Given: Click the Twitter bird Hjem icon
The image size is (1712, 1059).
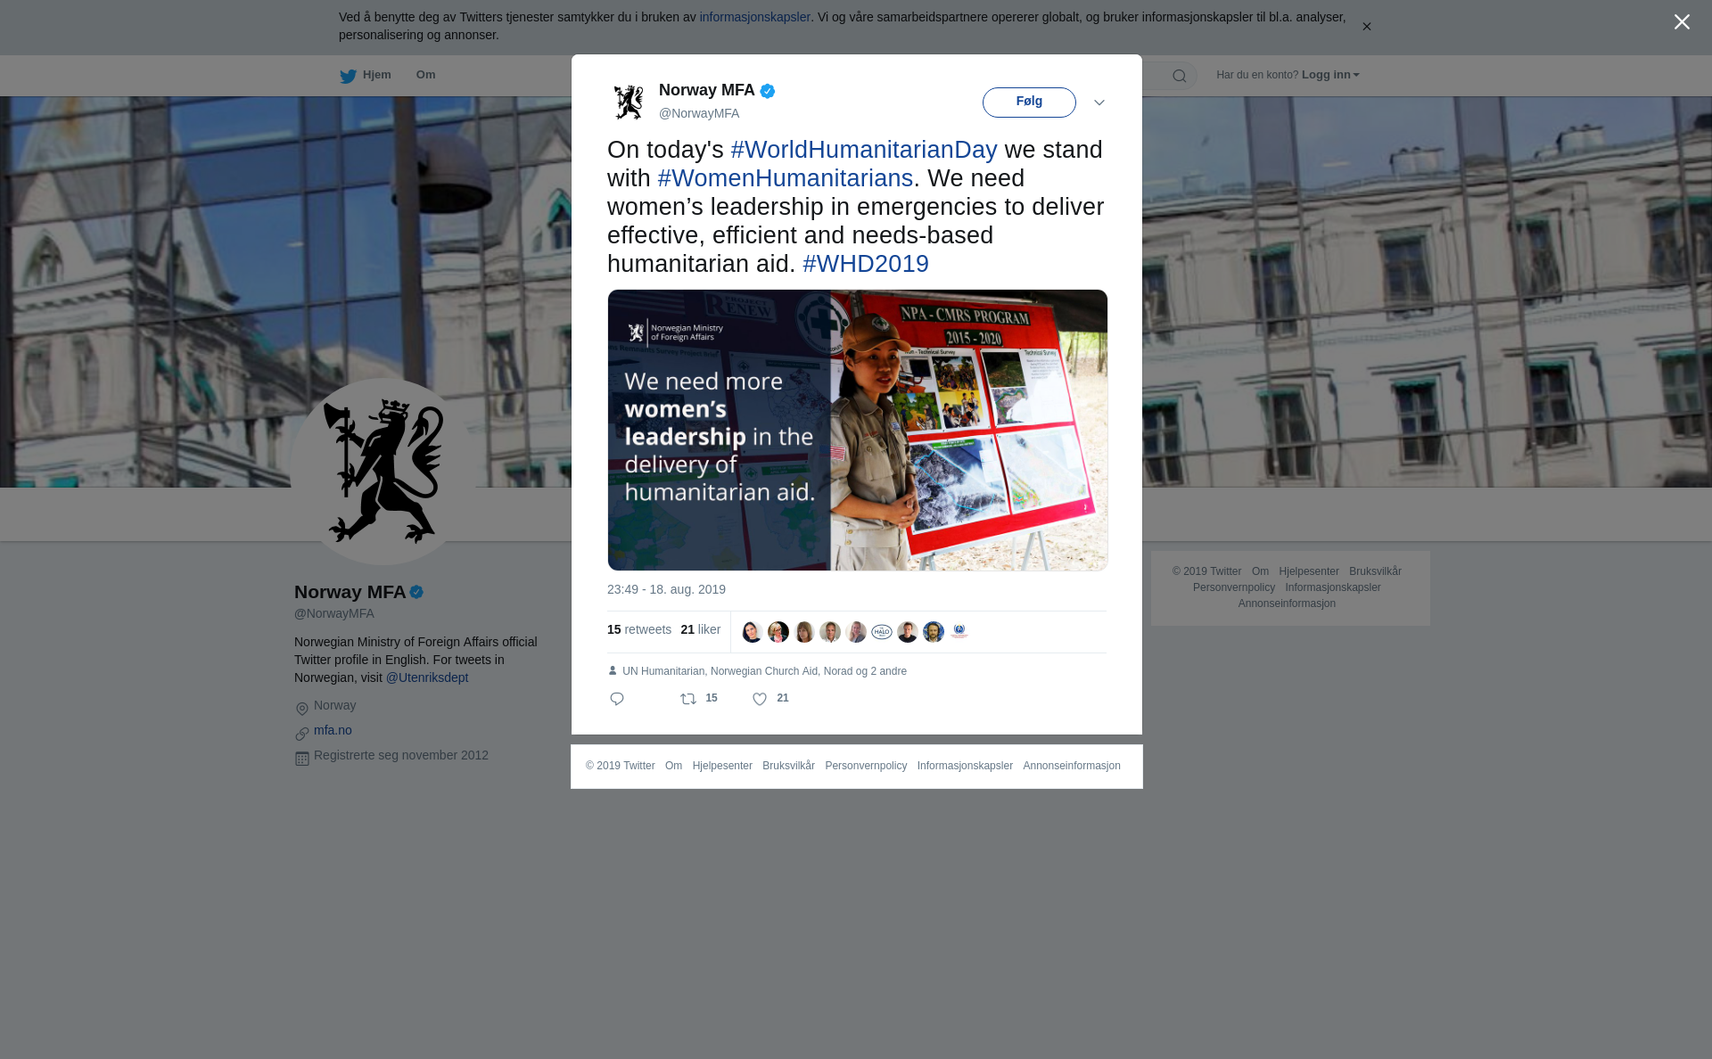Looking at the screenshot, I should [349, 76].
